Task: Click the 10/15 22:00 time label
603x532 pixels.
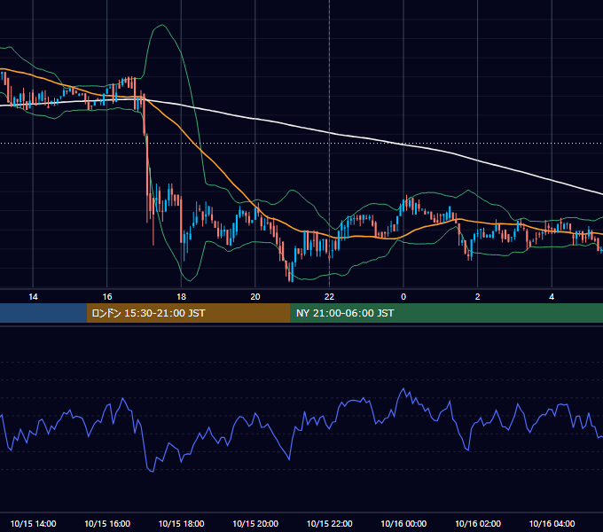Action: [x=329, y=523]
